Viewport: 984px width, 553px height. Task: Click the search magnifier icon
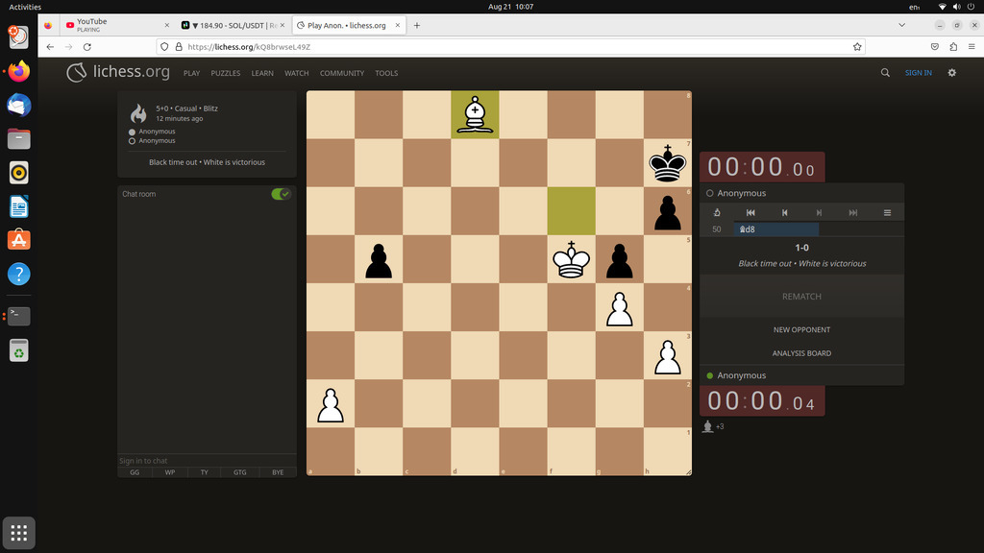(885, 73)
